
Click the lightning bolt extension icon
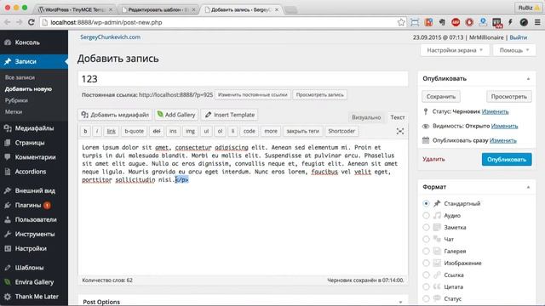pyautogui.click(x=510, y=22)
